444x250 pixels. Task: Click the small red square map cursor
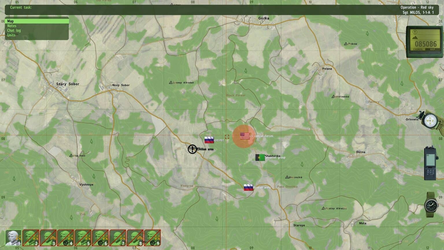pyautogui.click(x=227, y=137)
